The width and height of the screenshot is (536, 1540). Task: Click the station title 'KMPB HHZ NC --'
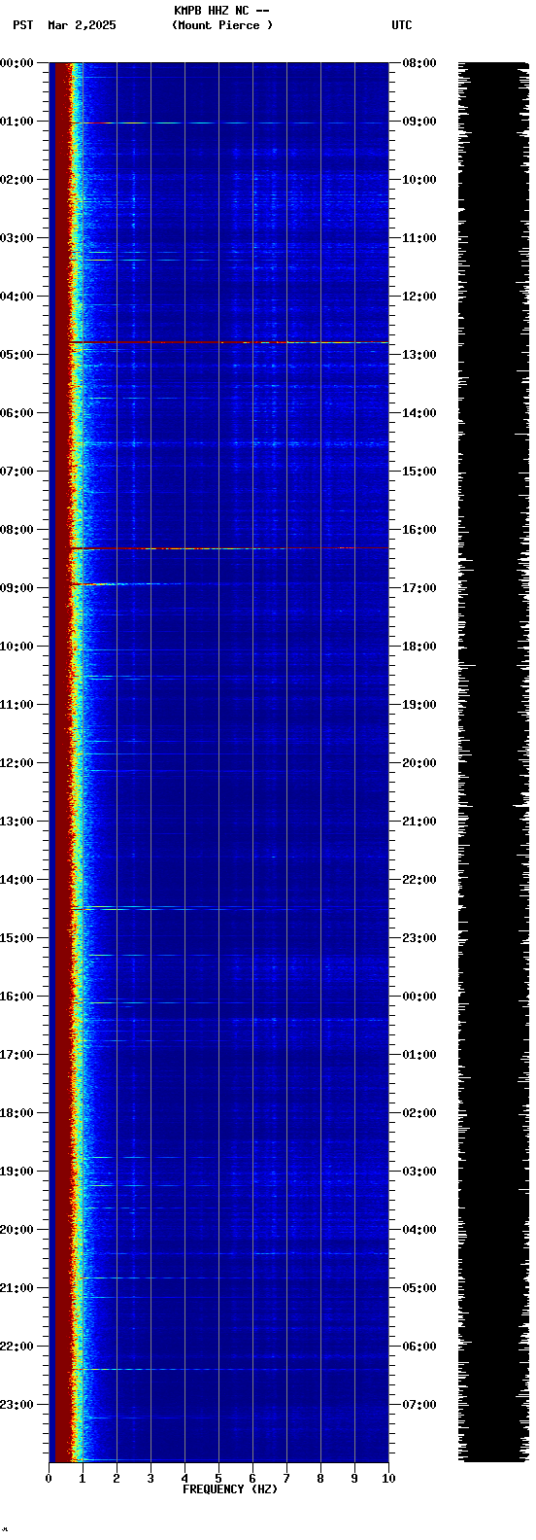221,11
